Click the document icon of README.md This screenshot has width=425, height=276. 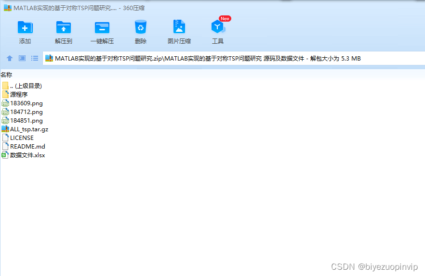coord(5,146)
